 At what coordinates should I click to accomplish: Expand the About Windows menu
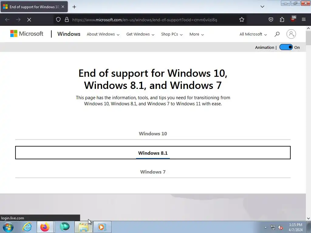pyautogui.click(x=103, y=34)
